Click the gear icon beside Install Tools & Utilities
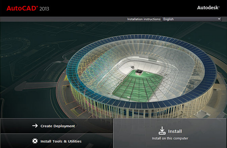Viewport: 227px width, 148px height. [x=35, y=141]
